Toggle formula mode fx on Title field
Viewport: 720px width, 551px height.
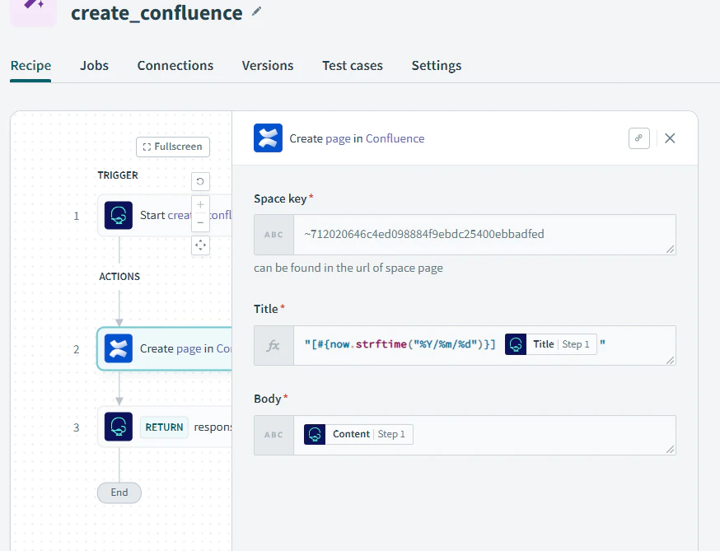click(274, 345)
